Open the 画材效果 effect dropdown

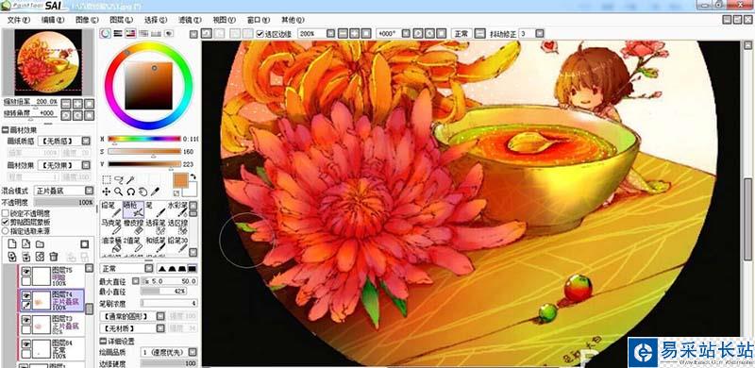86,165
